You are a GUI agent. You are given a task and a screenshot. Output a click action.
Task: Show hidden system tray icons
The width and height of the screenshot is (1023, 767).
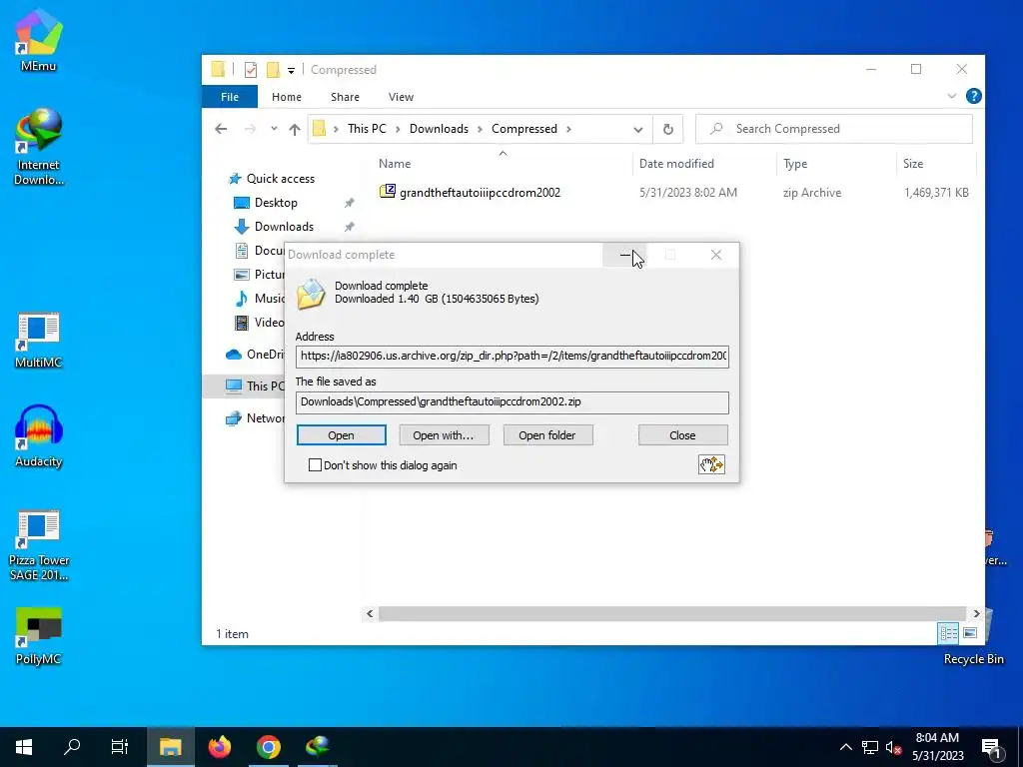845,747
